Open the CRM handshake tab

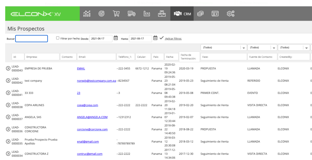tap(182, 14)
